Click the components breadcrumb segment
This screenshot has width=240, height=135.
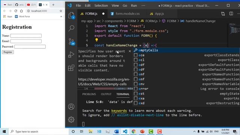point(114,21)
